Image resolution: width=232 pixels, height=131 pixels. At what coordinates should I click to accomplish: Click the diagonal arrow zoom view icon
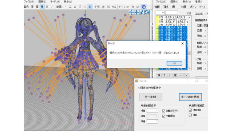tap(142, 12)
